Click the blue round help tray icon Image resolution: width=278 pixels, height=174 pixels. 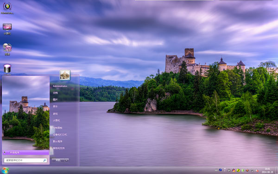coord(221,170)
